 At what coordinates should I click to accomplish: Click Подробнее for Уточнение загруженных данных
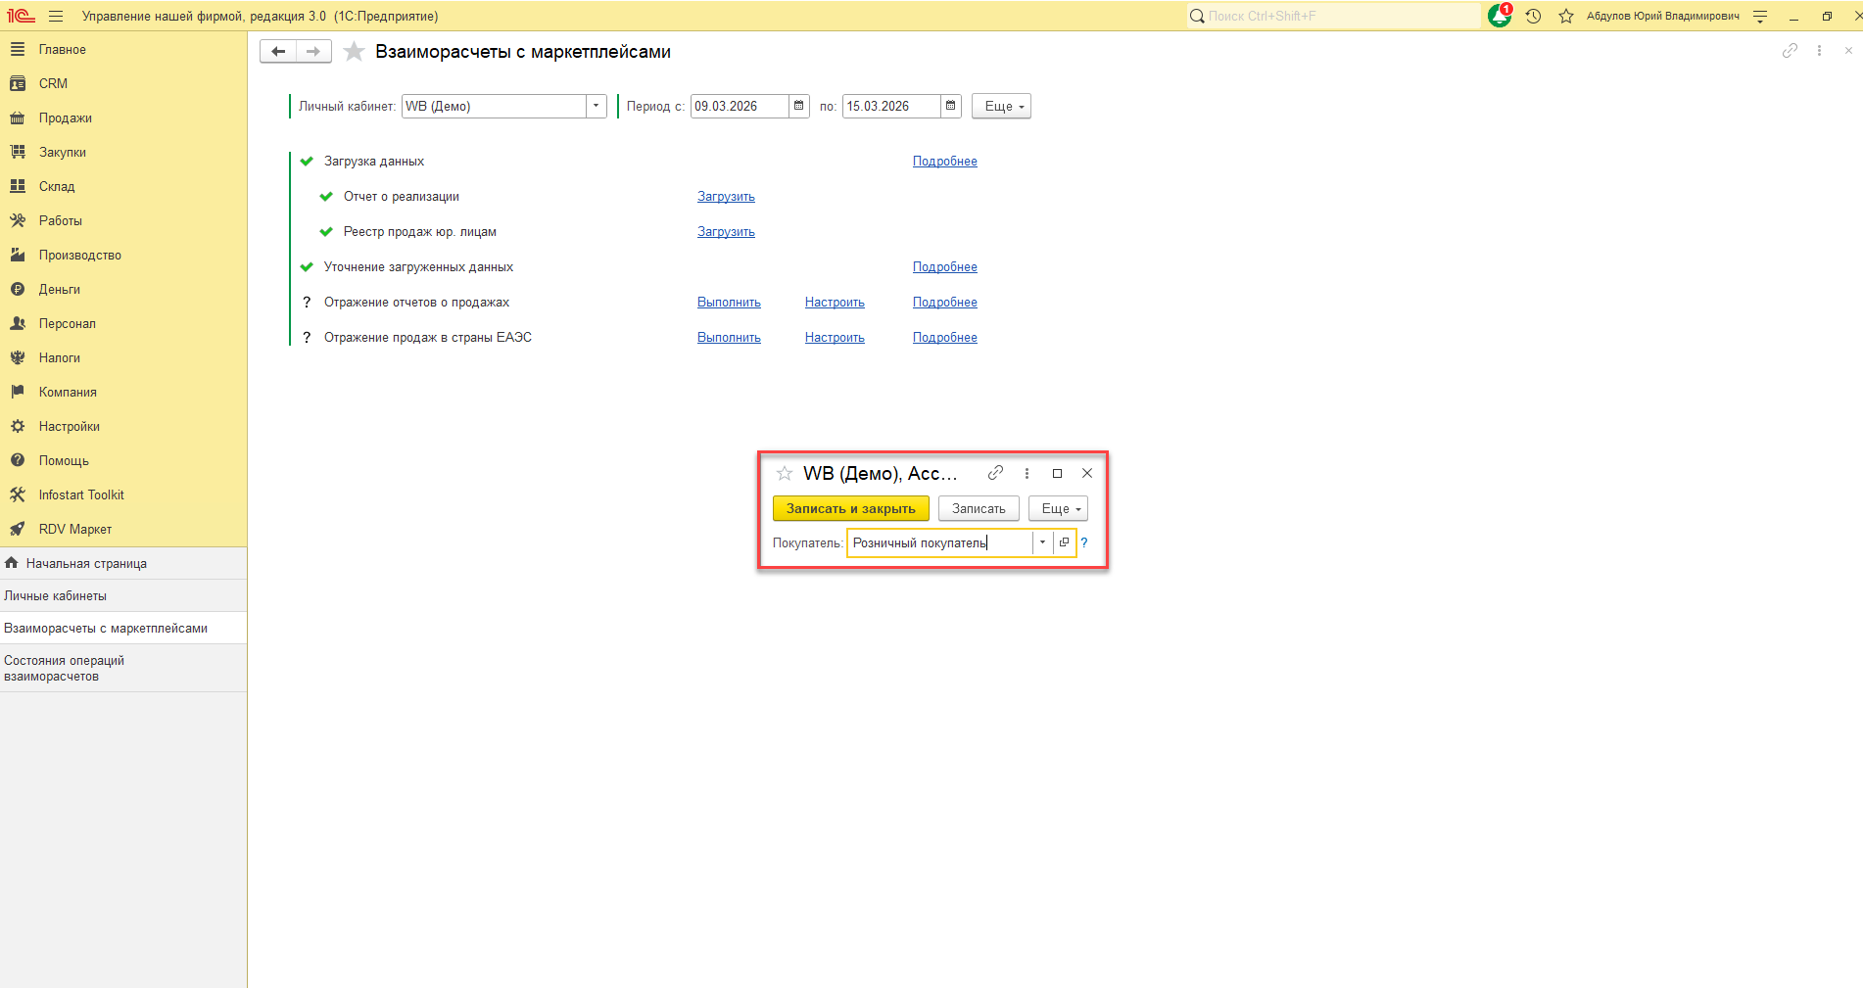(x=945, y=267)
